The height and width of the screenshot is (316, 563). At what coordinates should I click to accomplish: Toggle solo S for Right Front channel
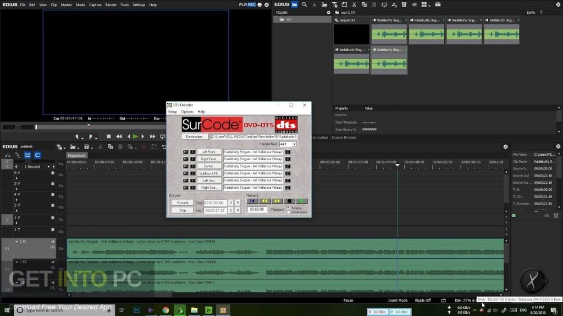(192, 159)
